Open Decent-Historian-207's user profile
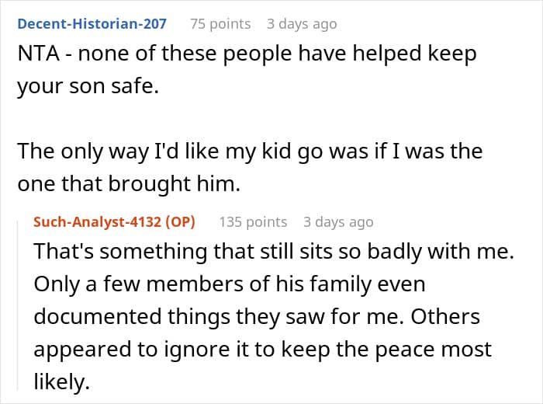This screenshot has height=404, width=543. click(x=92, y=24)
